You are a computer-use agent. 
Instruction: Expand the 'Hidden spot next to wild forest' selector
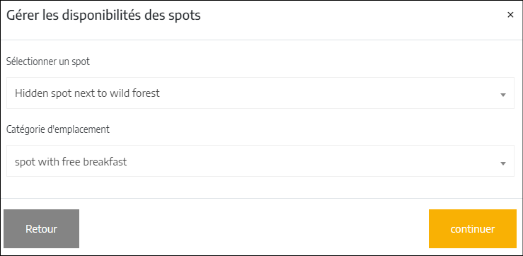(x=260, y=93)
